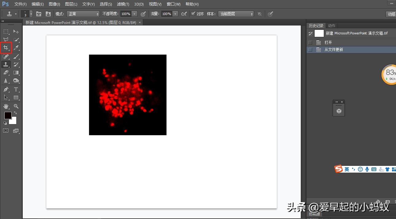The image size is (396, 219).
Task: Set history brush source for 从文件更新
Action: click(310, 49)
